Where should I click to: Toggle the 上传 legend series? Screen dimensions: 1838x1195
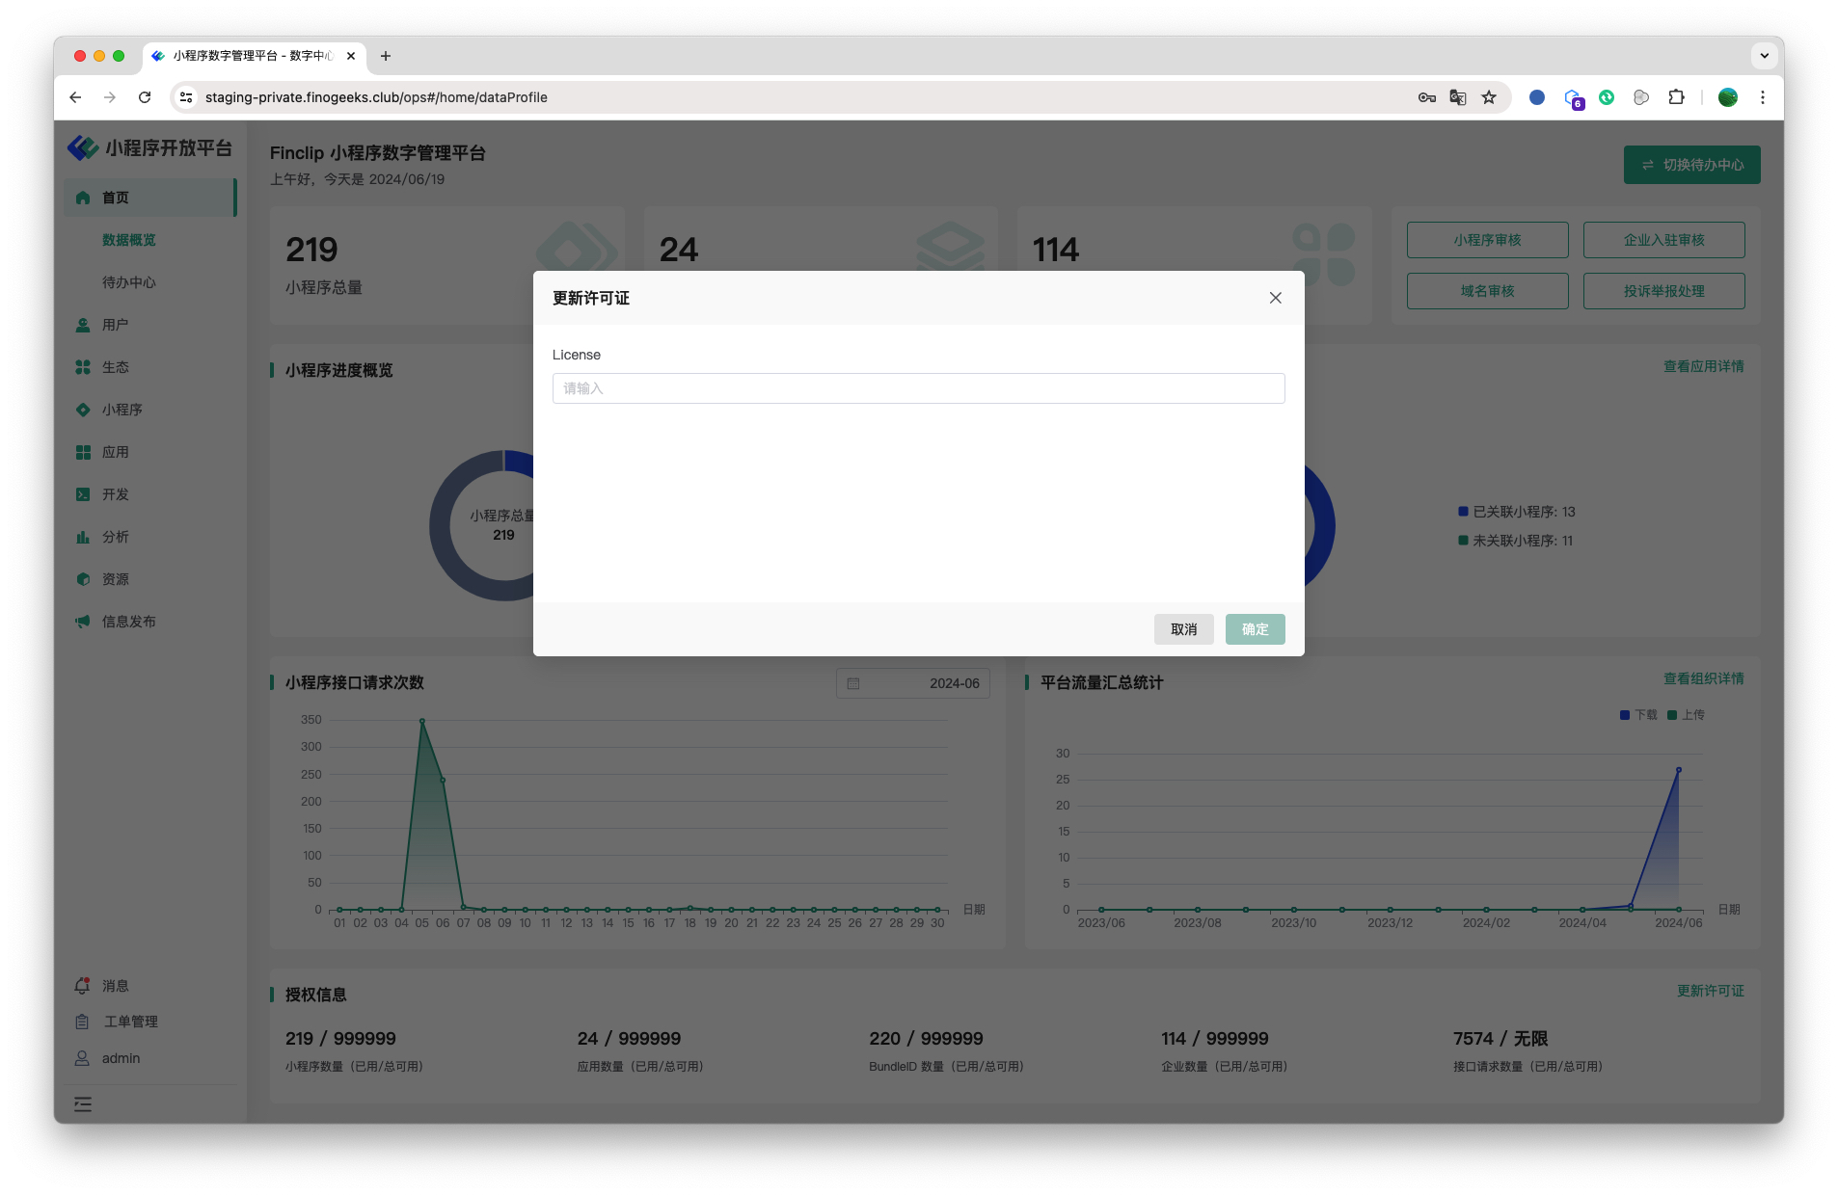(1686, 715)
